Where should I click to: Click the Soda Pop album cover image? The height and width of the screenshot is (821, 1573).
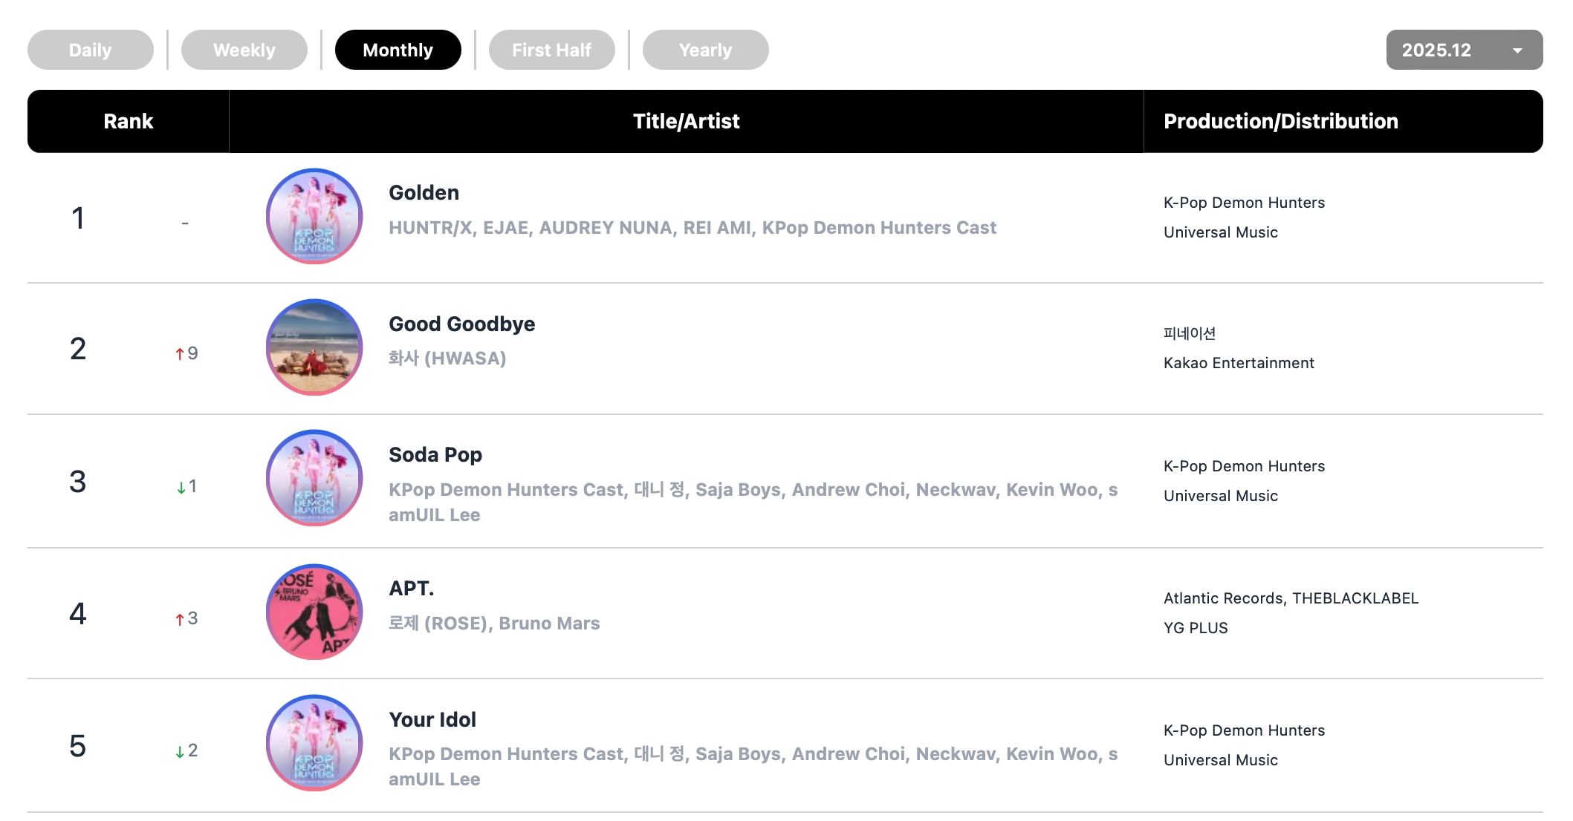[x=314, y=478]
